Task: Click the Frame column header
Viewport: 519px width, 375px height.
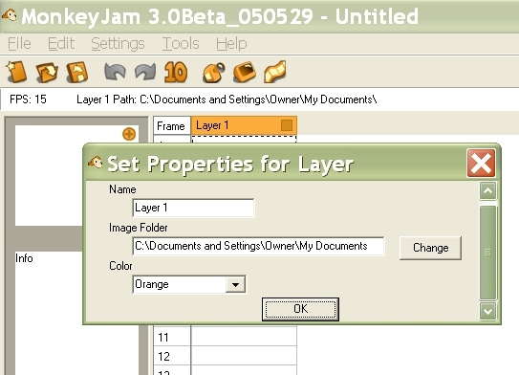Action: click(172, 125)
